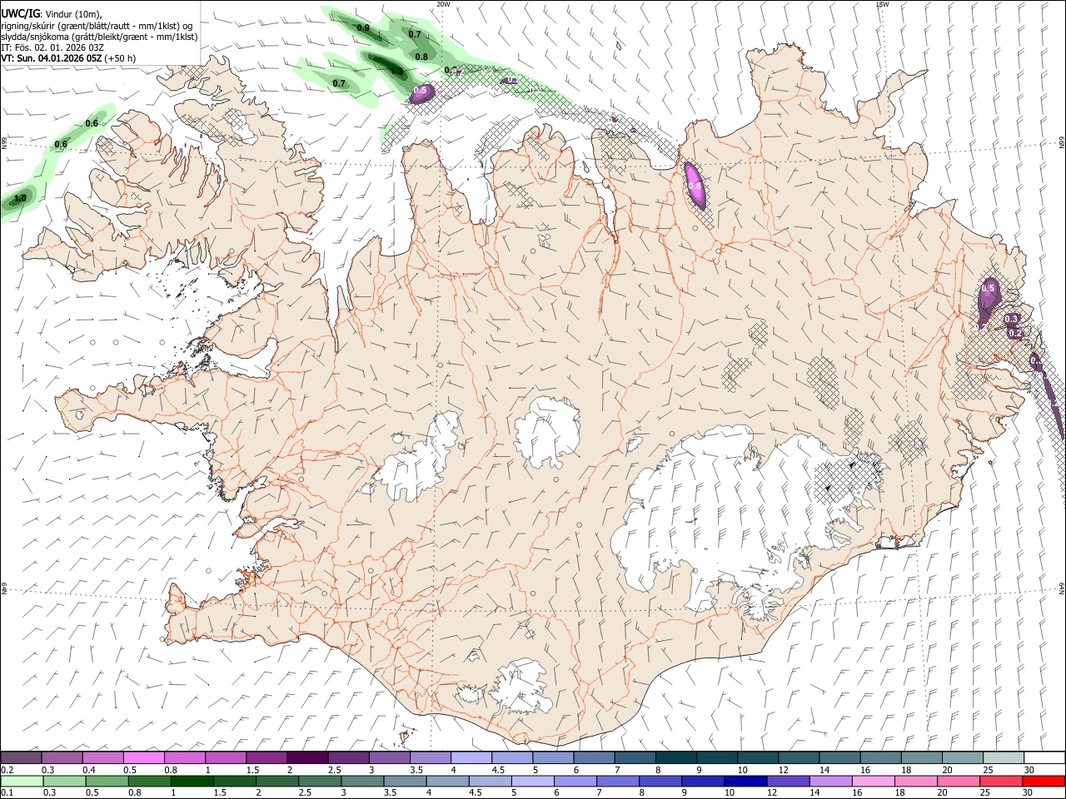This screenshot has height=799, width=1066.
Task: Click the 4.5 label under the upper snow scale
Action: [498, 770]
